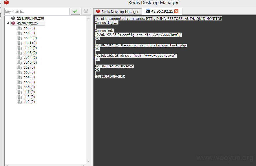Select the db14 (0) label
256x166 pixels.
coord(30,58)
